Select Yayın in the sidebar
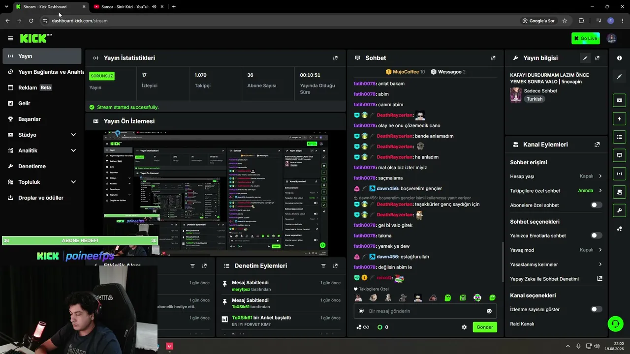Image resolution: width=630 pixels, height=354 pixels. coord(42,56)
